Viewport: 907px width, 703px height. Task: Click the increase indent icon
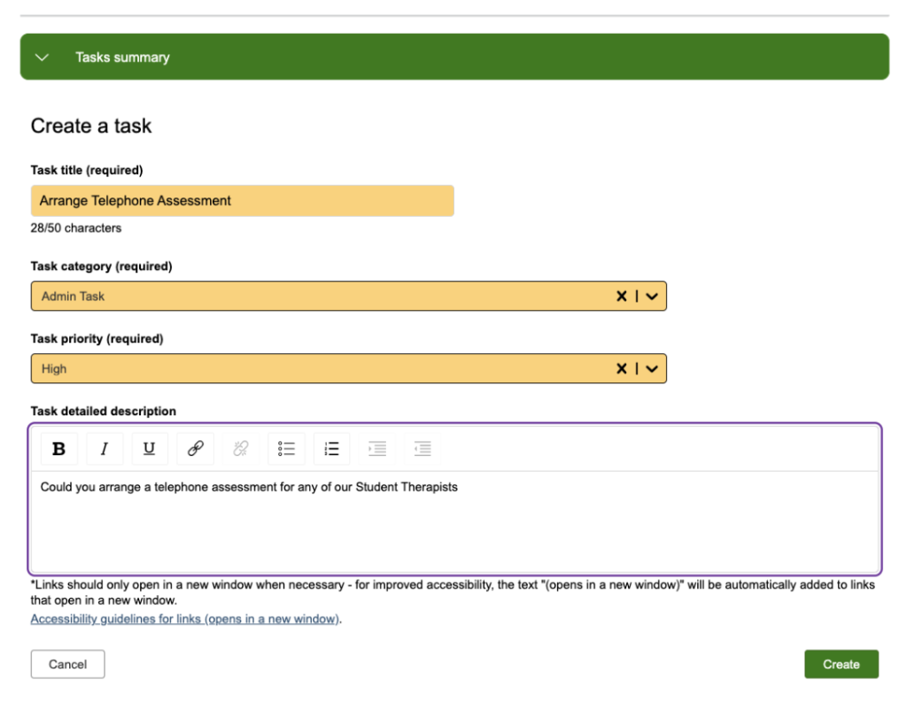click(377, 449)
